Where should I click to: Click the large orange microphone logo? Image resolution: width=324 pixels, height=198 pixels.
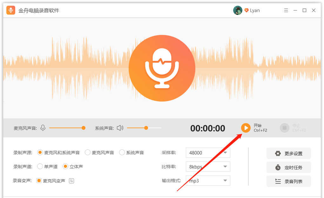pos(162,68)
